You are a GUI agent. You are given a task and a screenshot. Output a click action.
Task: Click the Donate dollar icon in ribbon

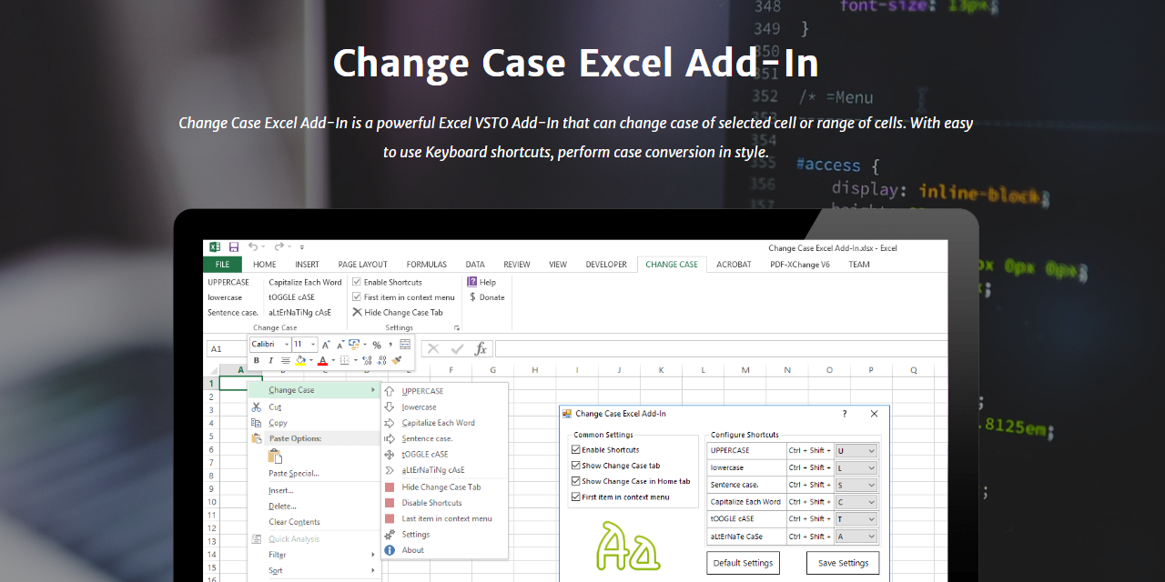click(x=472, y=297)
